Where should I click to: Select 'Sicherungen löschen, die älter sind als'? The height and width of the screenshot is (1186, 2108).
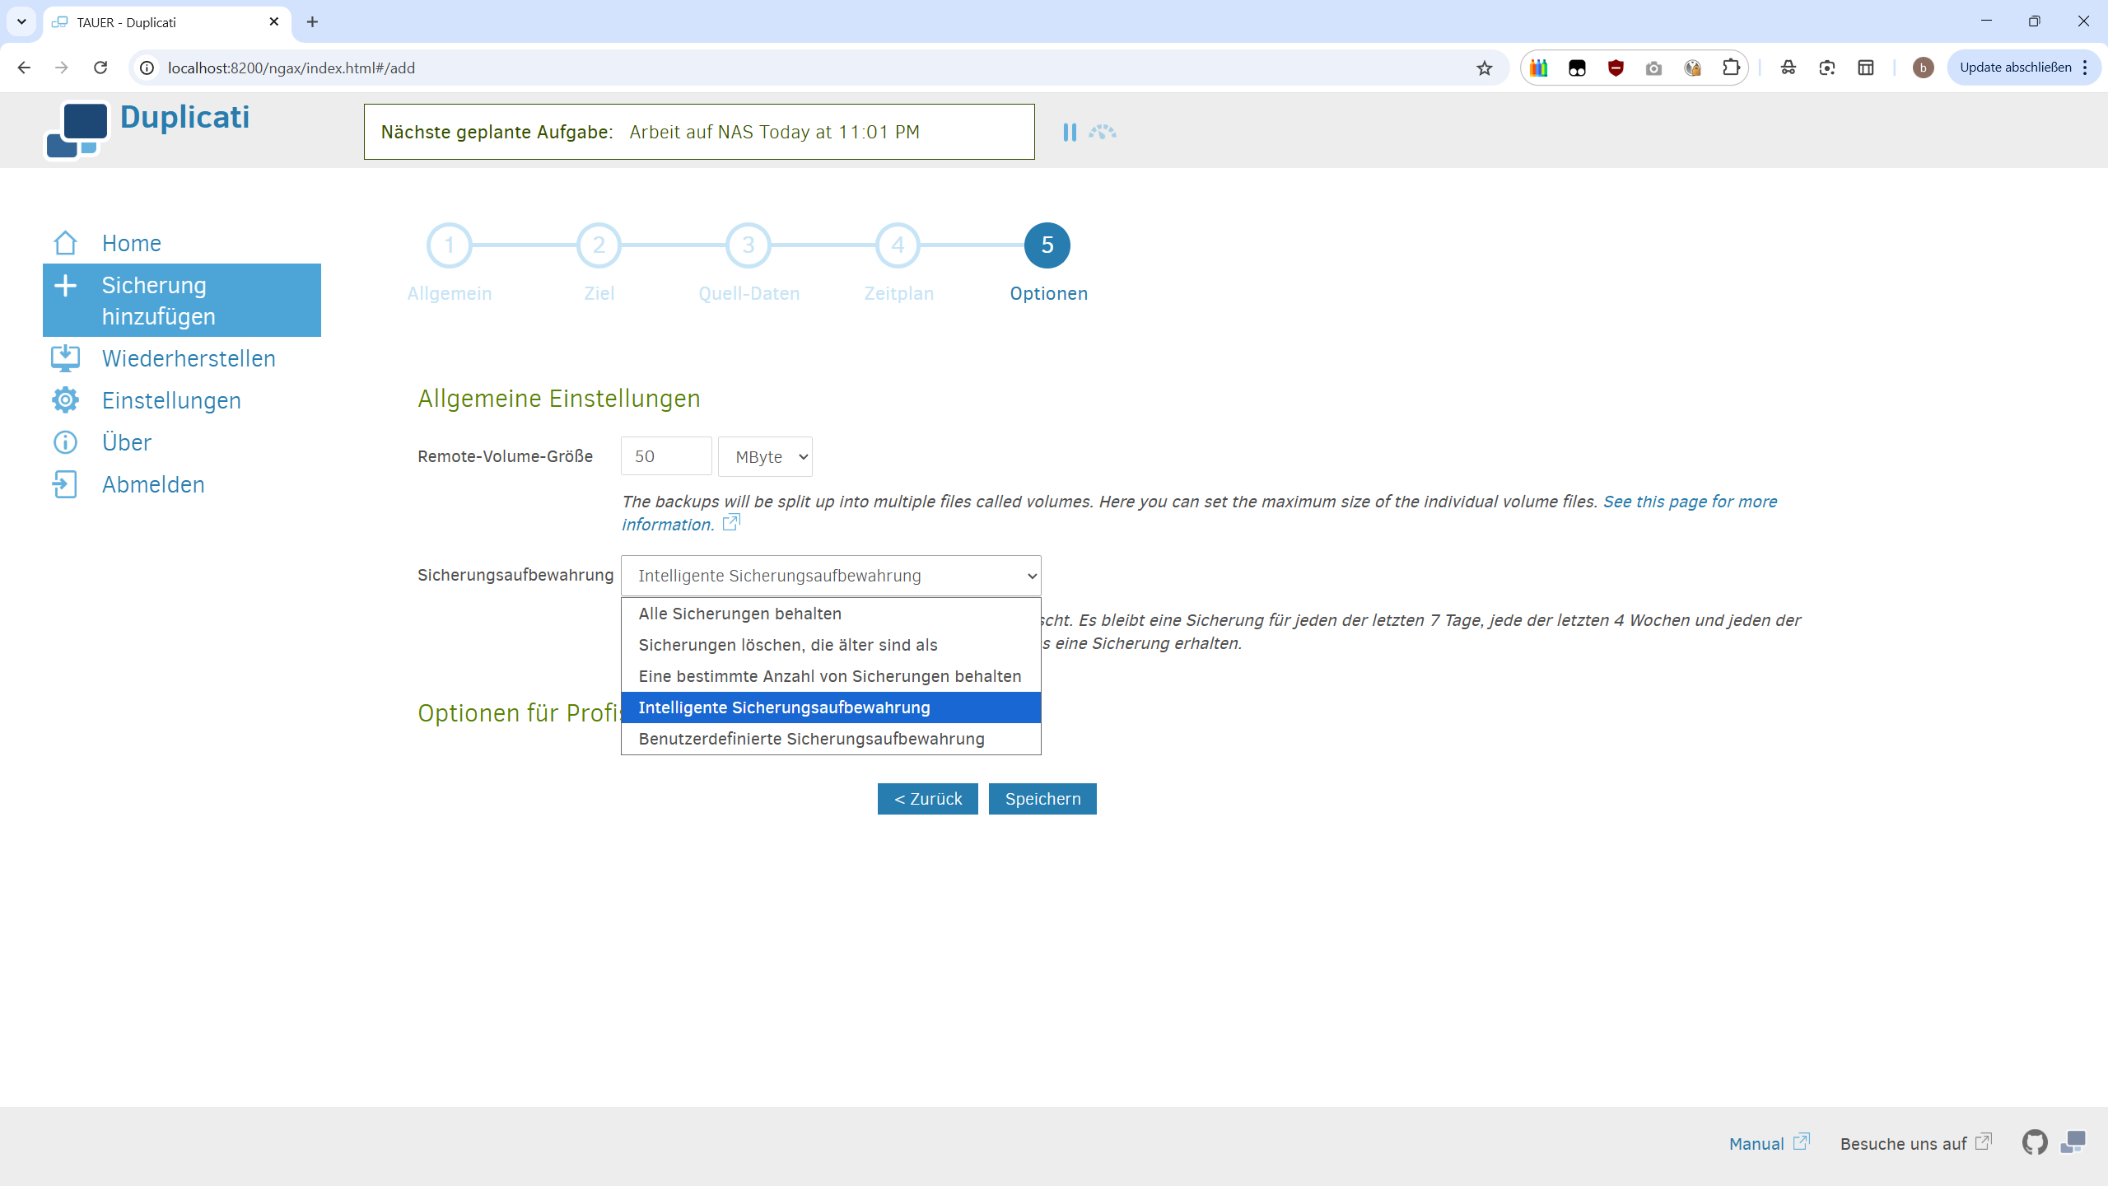click(831, 645)
